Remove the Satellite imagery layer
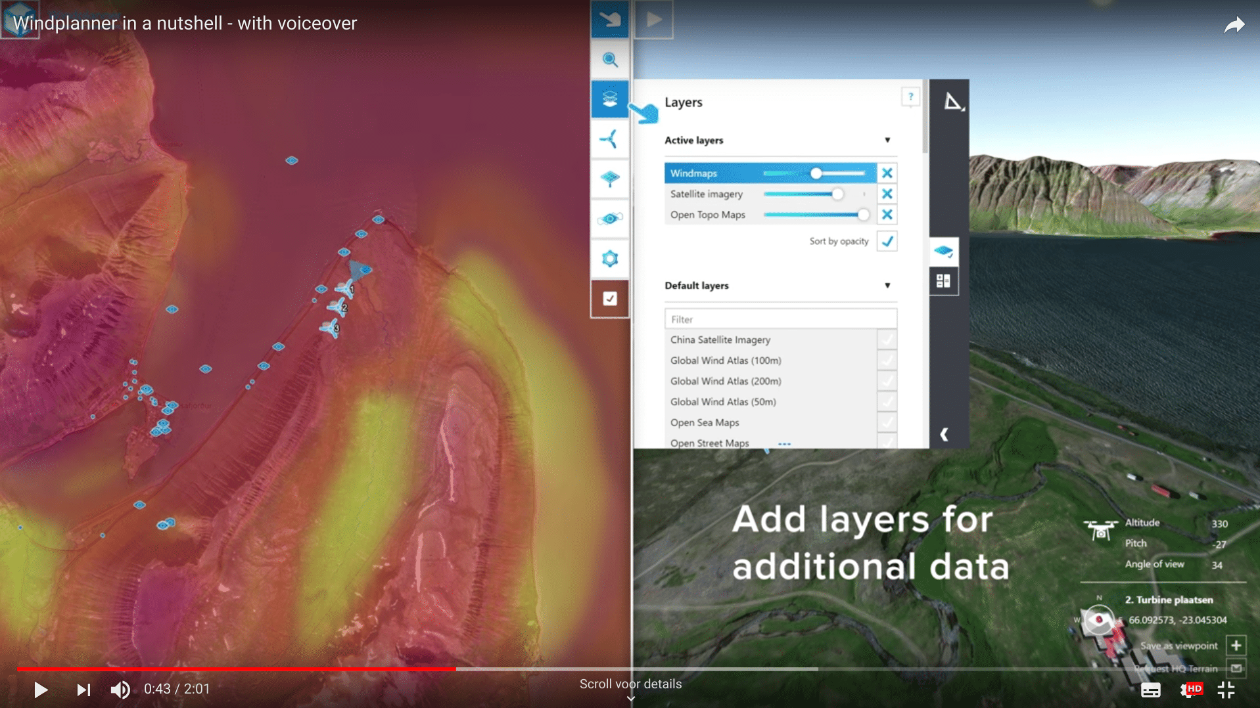This screenshot has height=708, width=1260. click(x=887, y=194)
